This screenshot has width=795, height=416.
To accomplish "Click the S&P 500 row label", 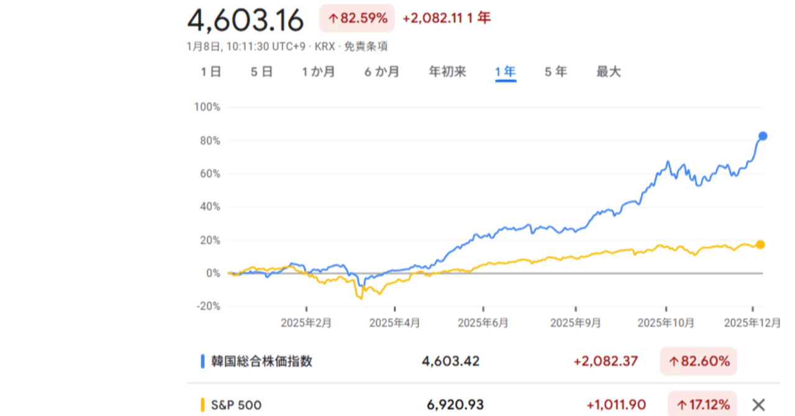I will coord(236,404).
